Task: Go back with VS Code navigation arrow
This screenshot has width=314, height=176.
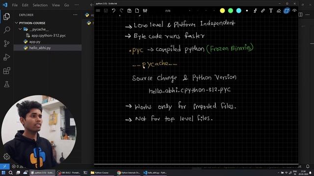Action: pyautogui.click(x=92, y=5)
